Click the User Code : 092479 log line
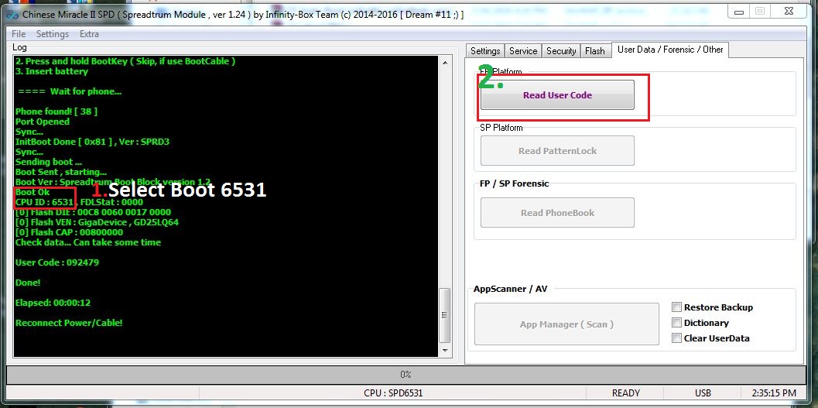The height and width of the screenshot is (408, 818). [56, 262]
